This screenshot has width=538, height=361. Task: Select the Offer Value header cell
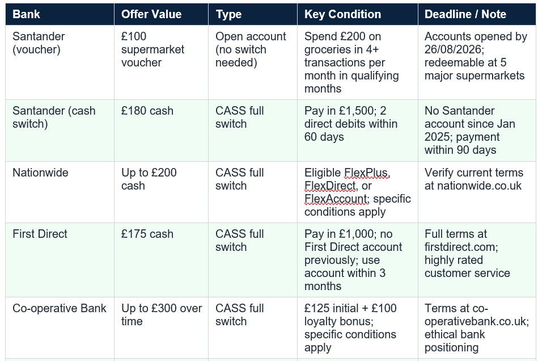click(161, 14)
